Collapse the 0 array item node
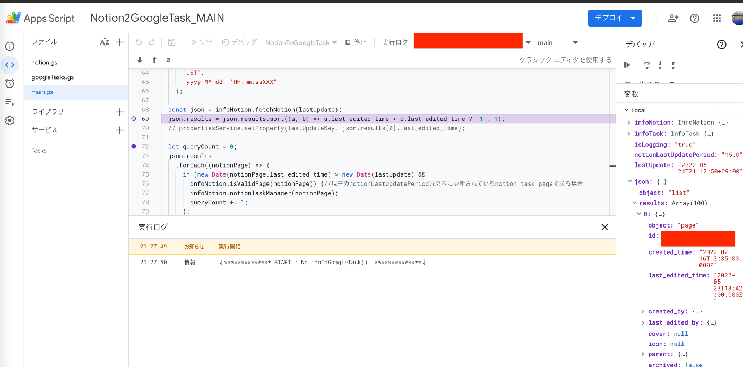The height and width of the screenshot is (367, 743). [639, 214]
